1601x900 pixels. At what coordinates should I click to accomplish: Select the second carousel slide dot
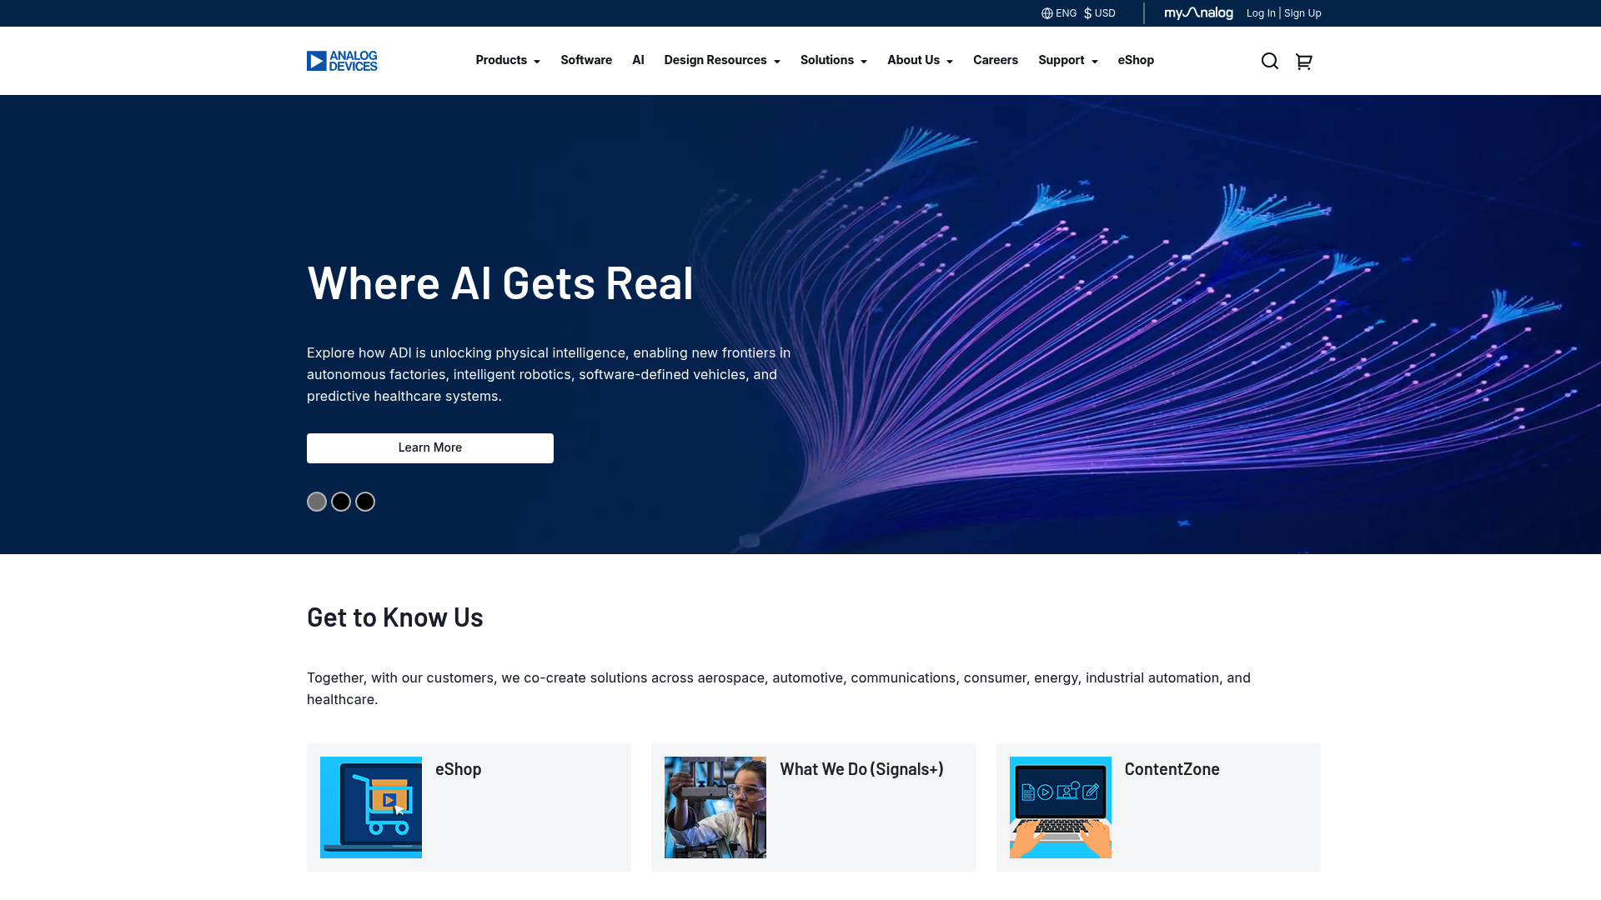coord(341,502)
